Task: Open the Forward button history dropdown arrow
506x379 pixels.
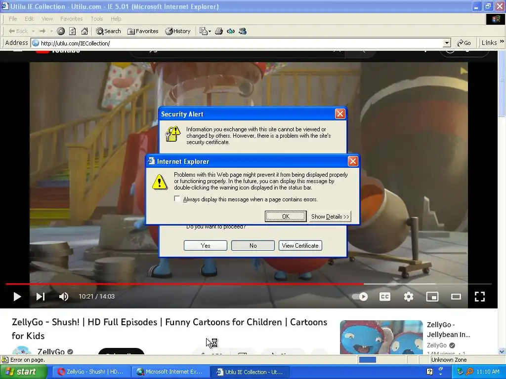Action: pos(51,31)
